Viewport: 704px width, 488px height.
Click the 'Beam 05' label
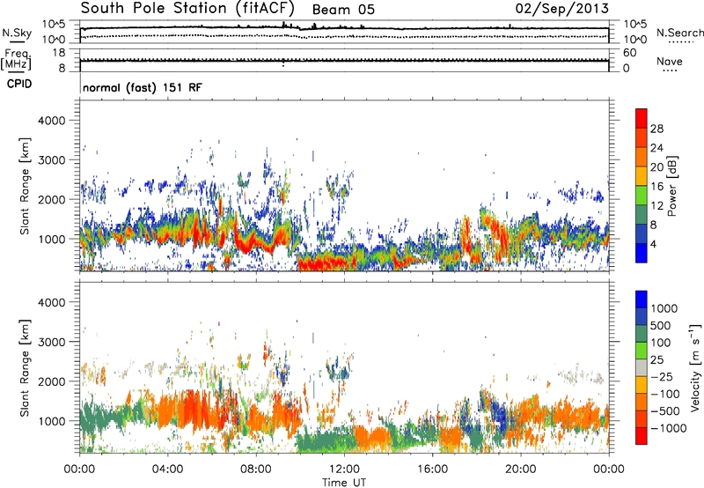click(343, 10)
